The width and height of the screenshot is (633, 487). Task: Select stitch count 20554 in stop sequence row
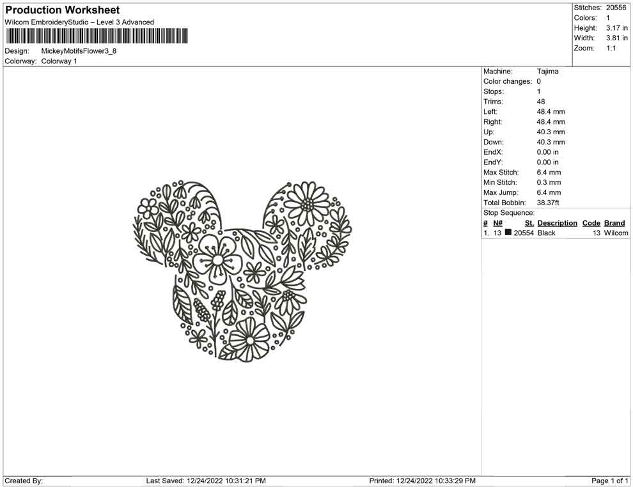pyautogui.click(x=524, y=233)
